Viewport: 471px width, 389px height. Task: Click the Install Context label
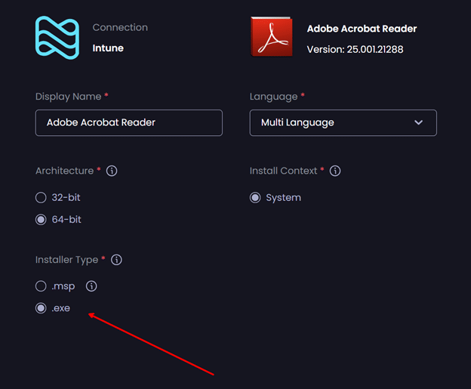(x=283, y=171)
